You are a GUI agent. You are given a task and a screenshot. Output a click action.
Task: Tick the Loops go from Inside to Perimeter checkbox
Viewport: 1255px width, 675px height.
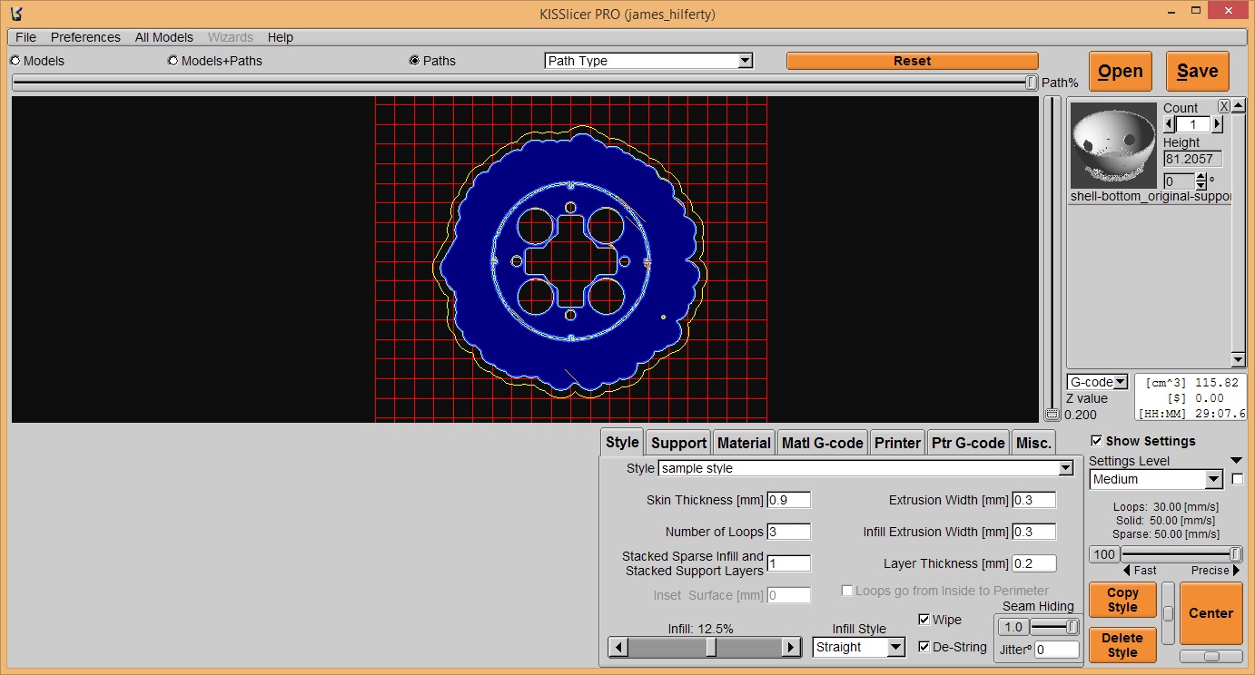(847, 591)
